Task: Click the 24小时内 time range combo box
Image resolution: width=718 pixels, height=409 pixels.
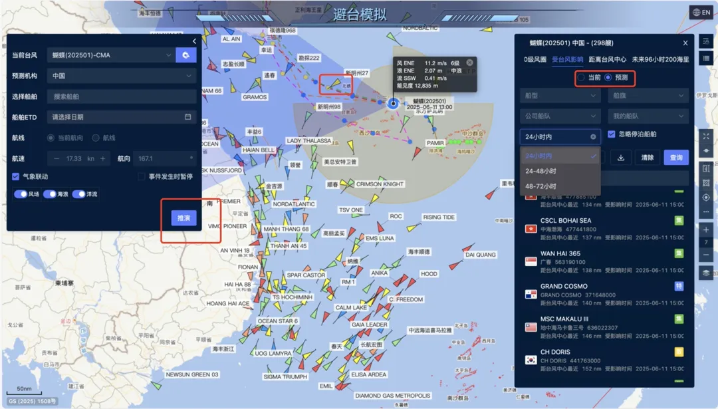Action: tap(560, 136)
